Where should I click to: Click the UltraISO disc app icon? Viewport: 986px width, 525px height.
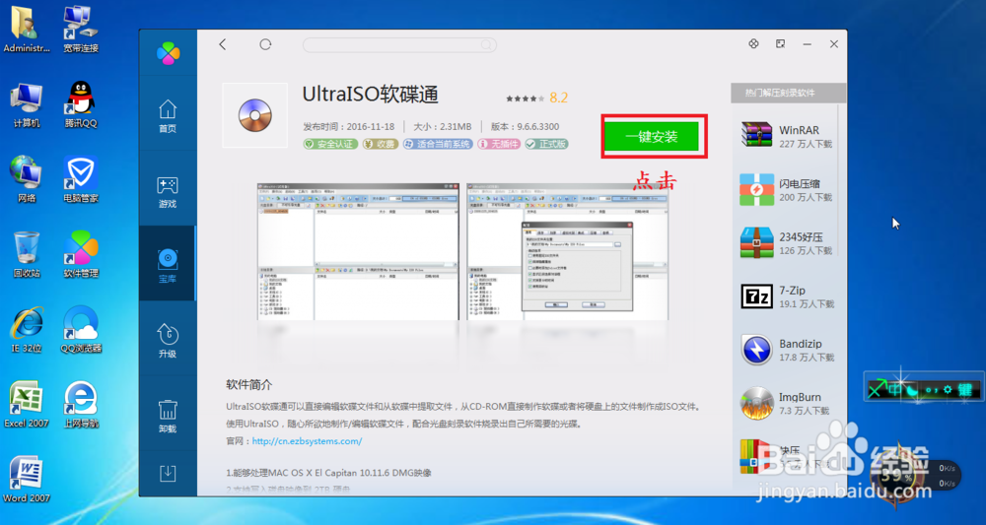coord(254,115)
